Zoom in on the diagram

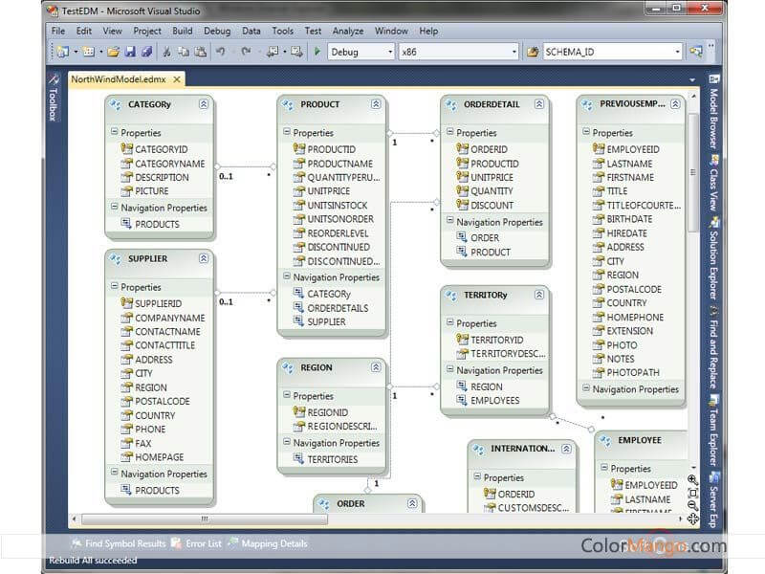point(692,480)
